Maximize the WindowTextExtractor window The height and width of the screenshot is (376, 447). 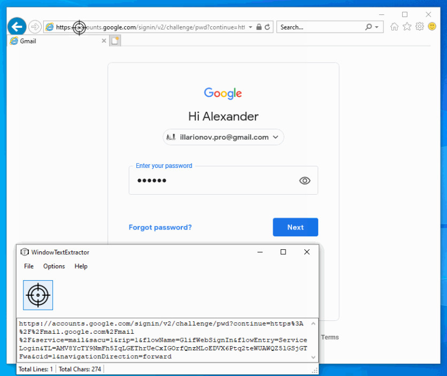(283, 252)
